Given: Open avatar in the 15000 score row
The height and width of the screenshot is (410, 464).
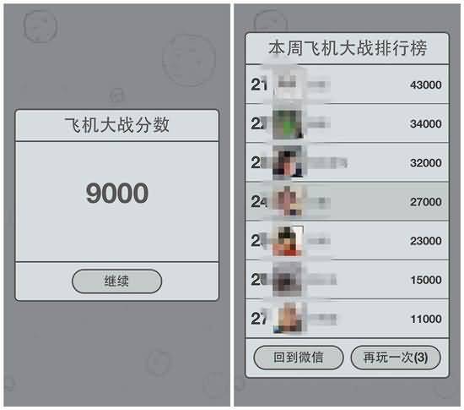Looking at the screenshot, I should tap(288, 280).
